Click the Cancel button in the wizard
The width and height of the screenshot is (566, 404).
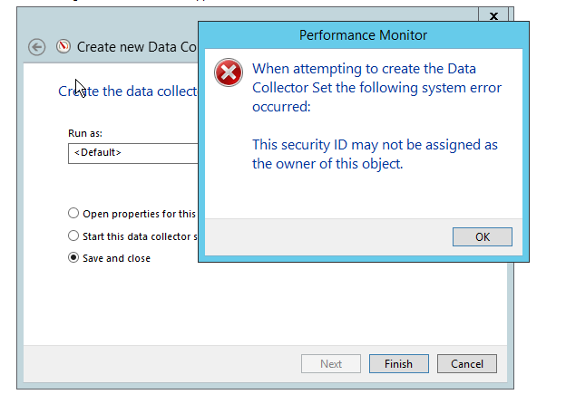(467, 363)
